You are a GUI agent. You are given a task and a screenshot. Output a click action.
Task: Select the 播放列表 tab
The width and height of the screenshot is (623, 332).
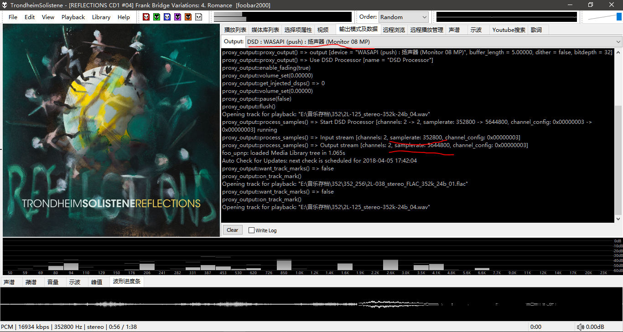(235, 30)
